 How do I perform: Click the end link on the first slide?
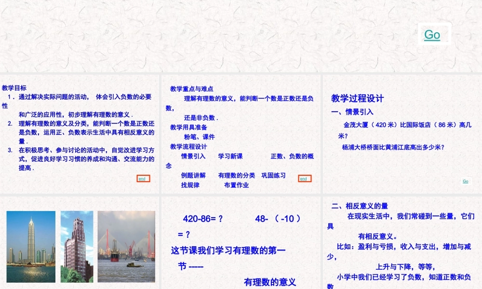[x=142, y=178]
